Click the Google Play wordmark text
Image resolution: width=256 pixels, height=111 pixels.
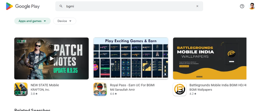(27, 6)
